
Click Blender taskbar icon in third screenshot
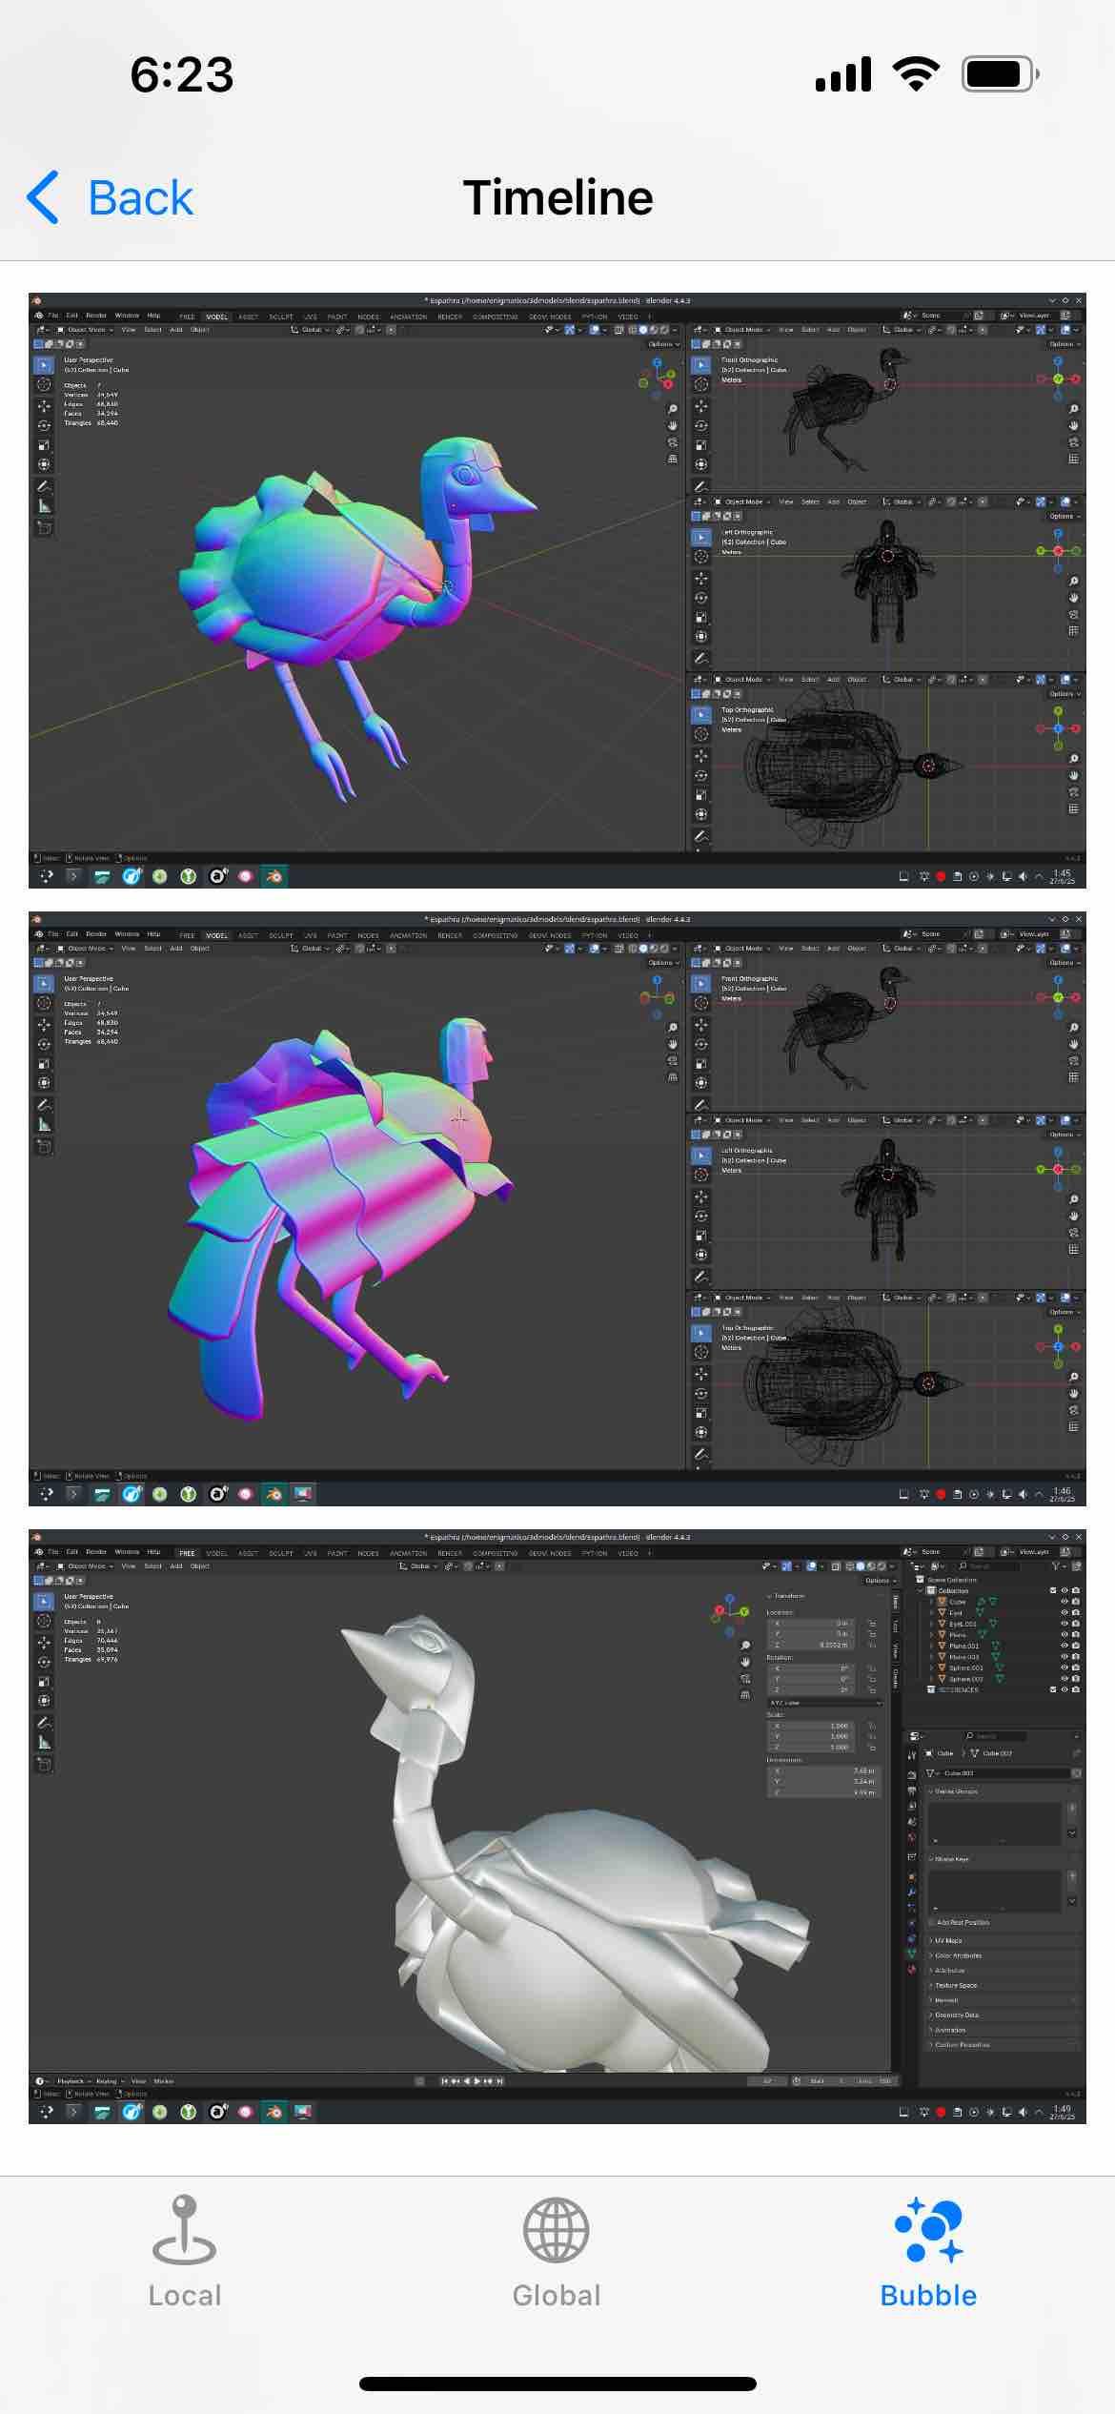click(274, 2112)
